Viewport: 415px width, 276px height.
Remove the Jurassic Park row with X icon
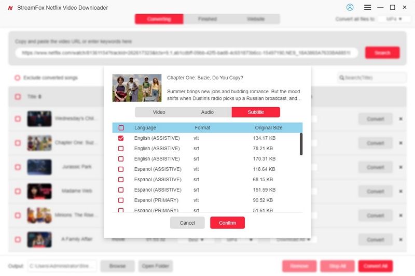[400, 167]
